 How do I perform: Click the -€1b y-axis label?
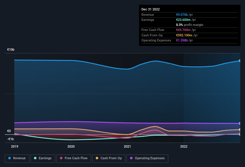tap(10, 139)
